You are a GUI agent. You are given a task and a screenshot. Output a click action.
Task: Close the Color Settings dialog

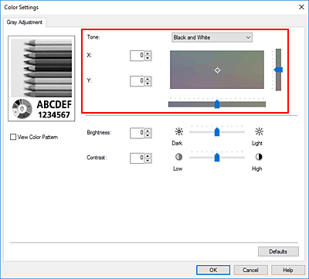301,7
